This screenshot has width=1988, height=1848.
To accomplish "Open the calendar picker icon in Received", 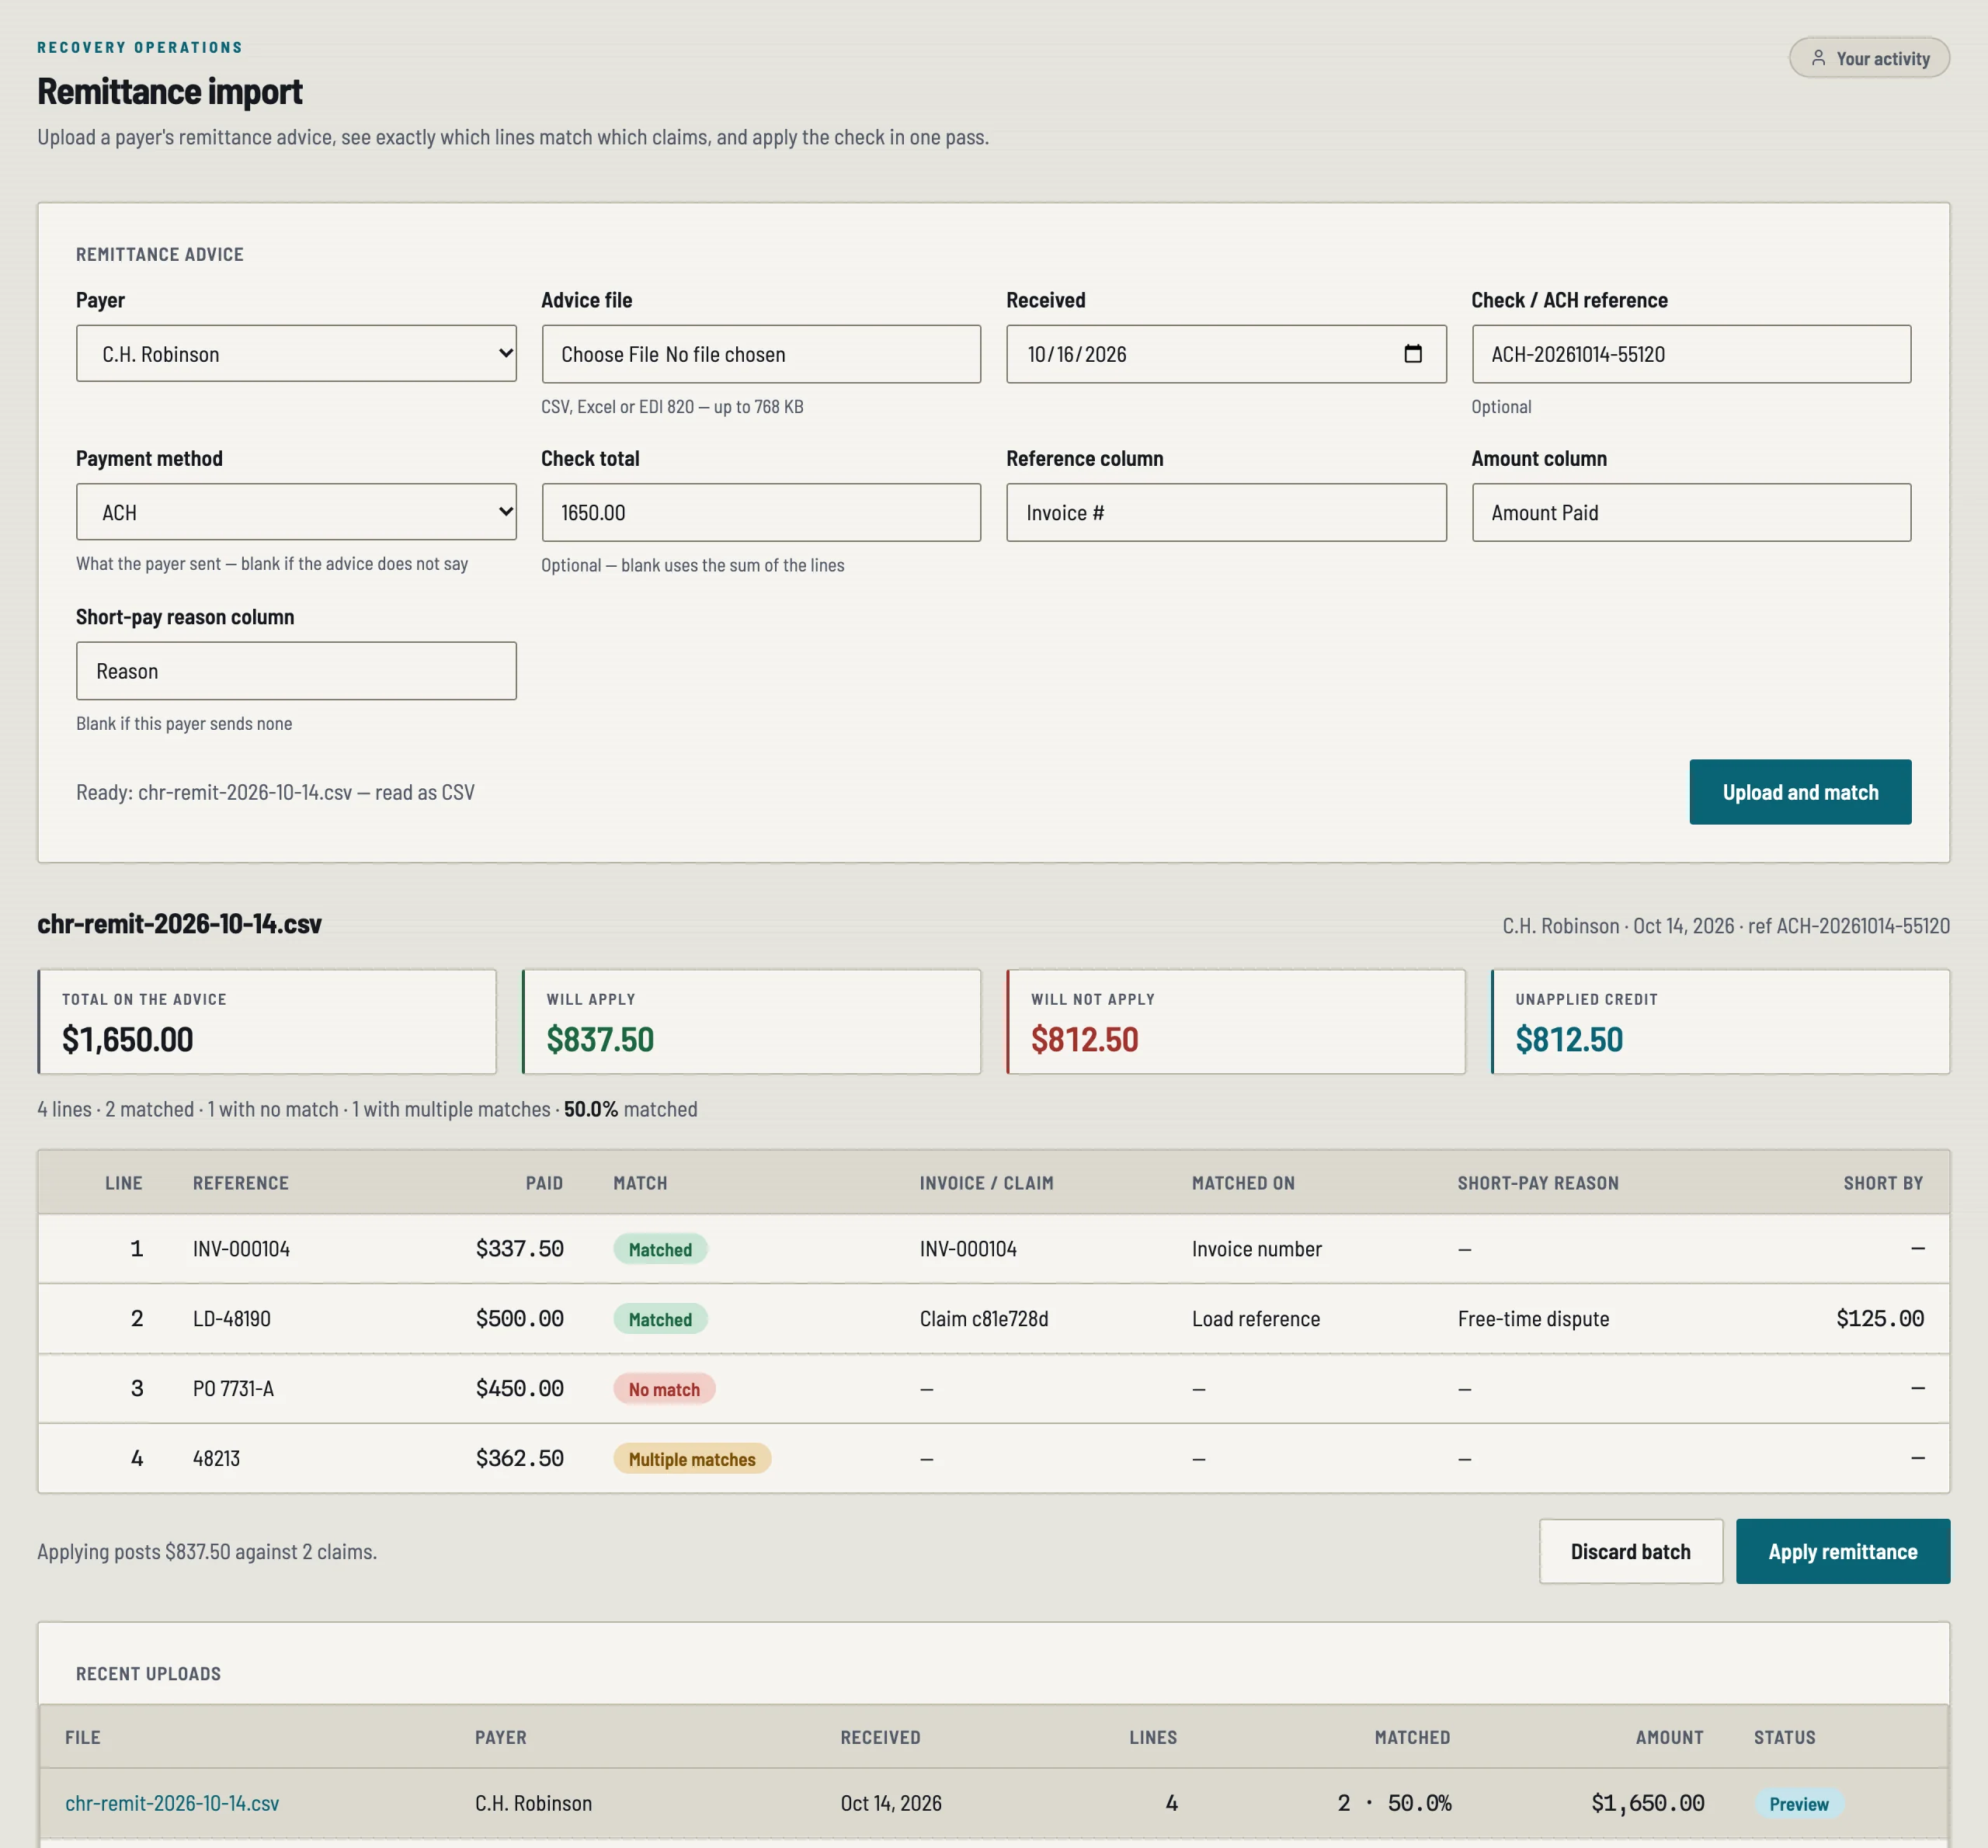I will (x=1412, y=353).
